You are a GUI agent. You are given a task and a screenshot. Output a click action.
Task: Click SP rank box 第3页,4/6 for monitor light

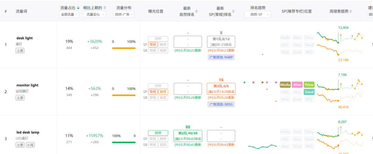click(221, 89)
